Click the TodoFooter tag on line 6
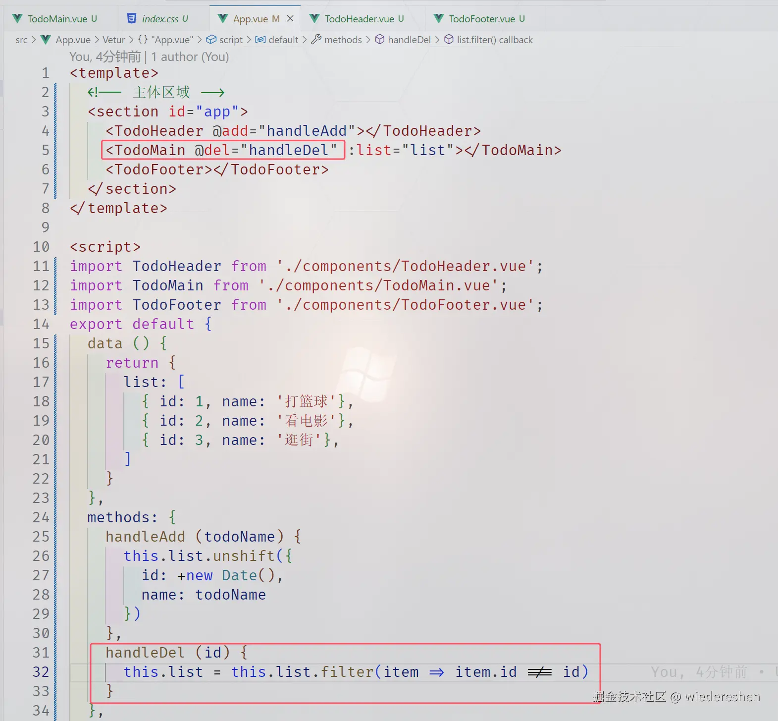Screen dimensions: 778x721 (x=217, y=169)
